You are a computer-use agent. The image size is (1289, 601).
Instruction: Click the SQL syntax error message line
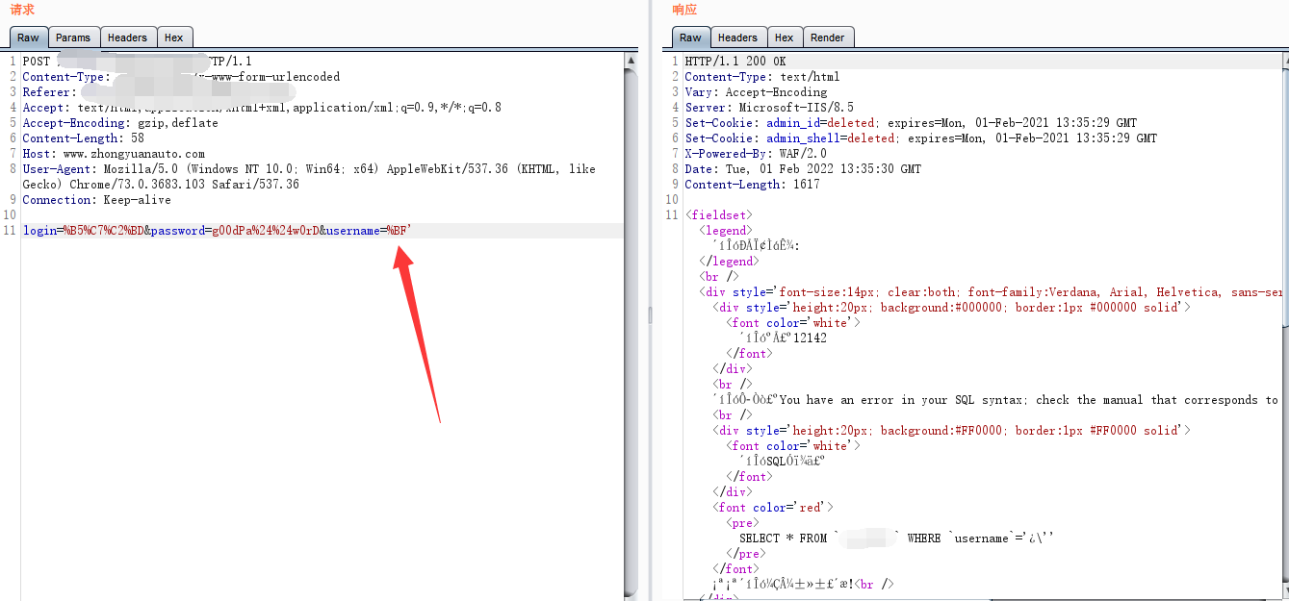[997, 400]
